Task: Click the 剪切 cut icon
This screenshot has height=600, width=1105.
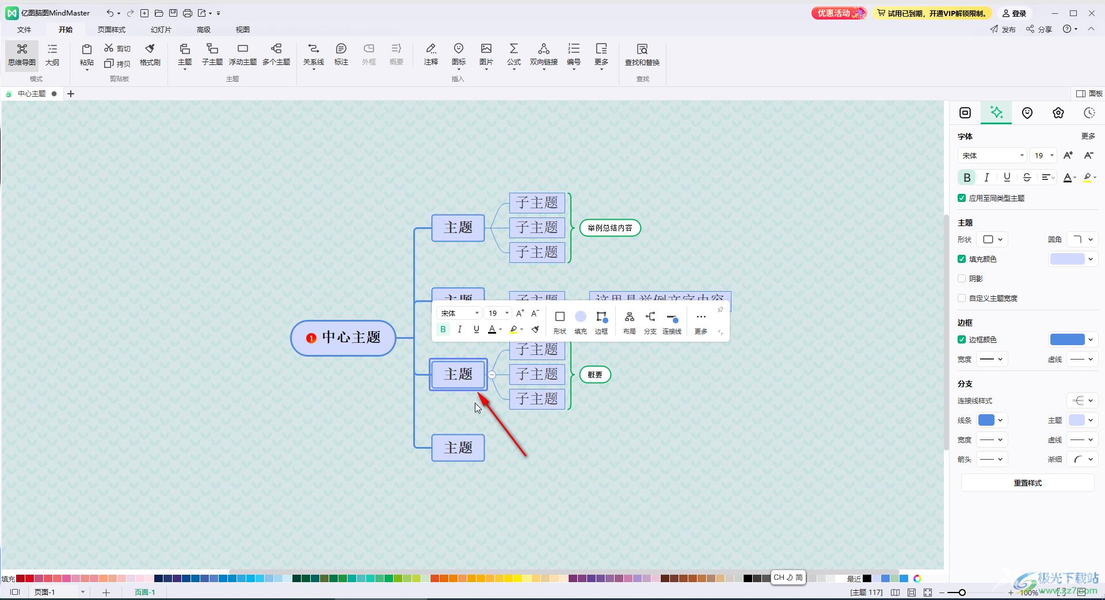Action: (x=117, y=48)
